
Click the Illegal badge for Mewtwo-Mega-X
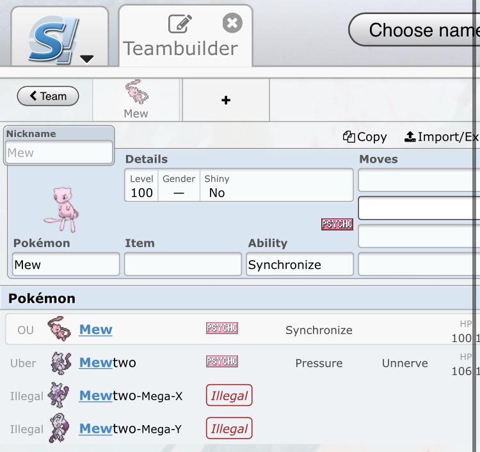coord(229,396)
